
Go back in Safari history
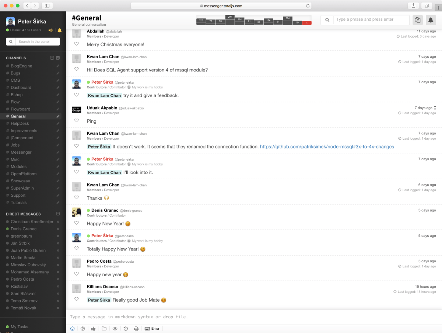[x=27, y=6]
